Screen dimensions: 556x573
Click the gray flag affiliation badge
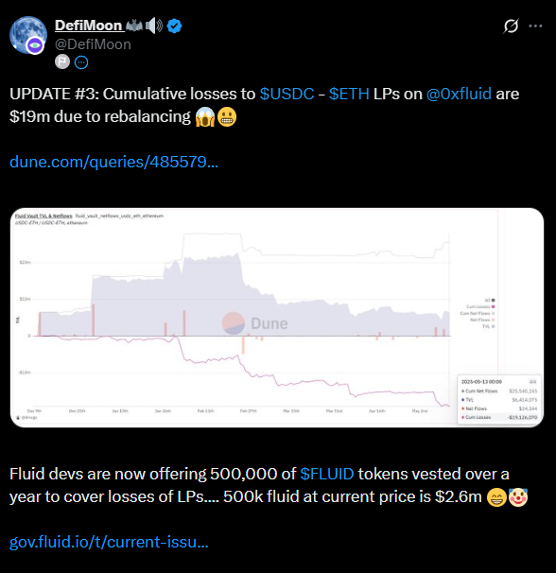point(62,61)
